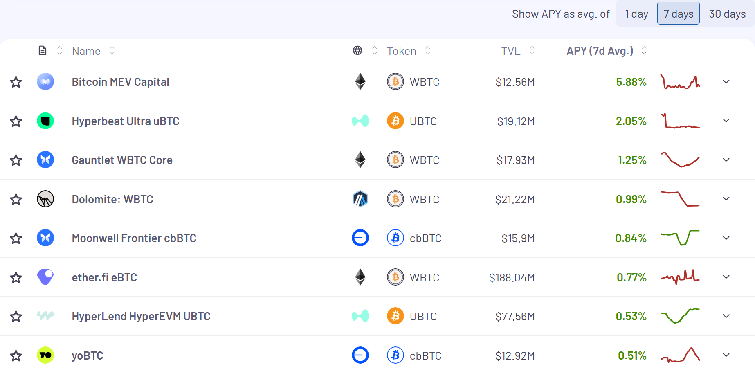Click Arbitrum chain icon in Dolomite: WBTC row

tap(360, 199)
